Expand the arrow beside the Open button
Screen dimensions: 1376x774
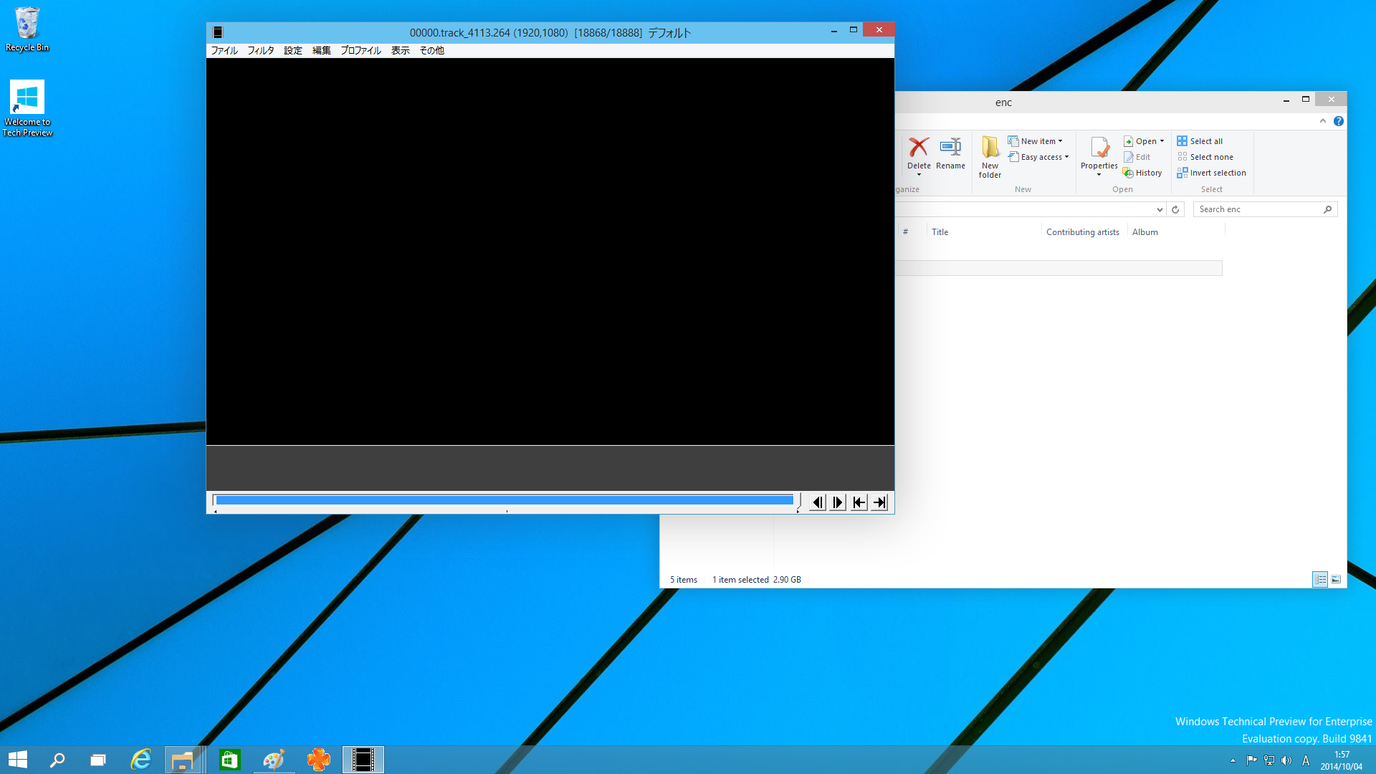pos(1162,141)
